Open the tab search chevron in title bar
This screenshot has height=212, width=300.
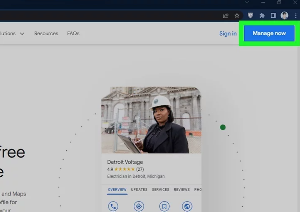[x=247, y=2]
